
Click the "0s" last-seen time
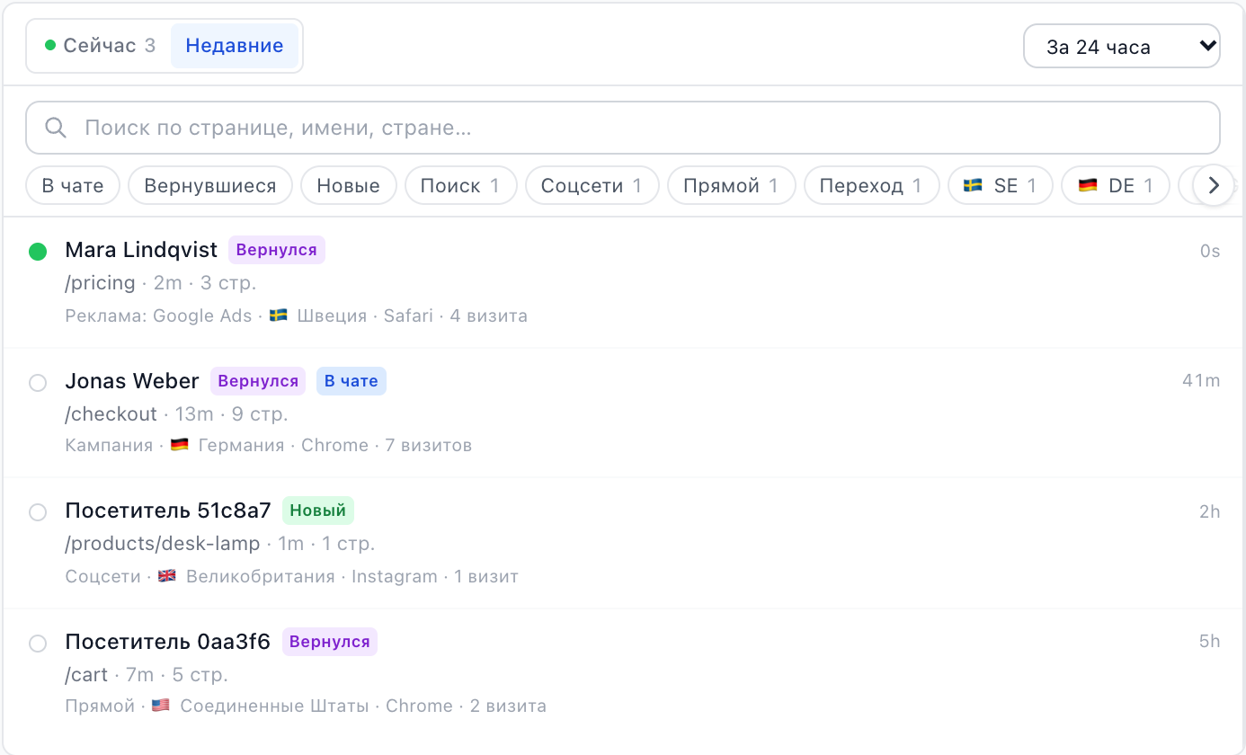(x=1210, y=251)
